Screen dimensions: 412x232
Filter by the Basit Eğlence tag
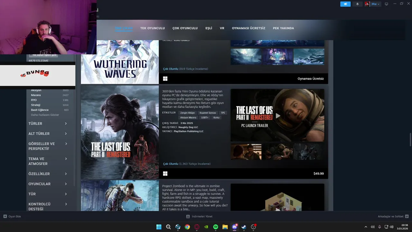click(x=40, y=110)
